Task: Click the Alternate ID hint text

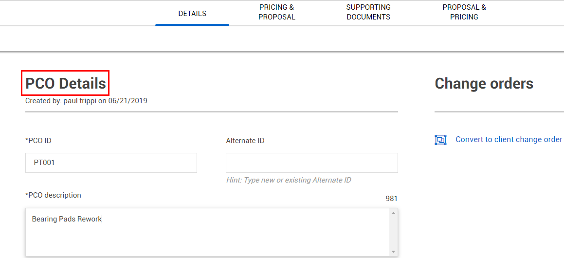Action: (x=289, y=180)
